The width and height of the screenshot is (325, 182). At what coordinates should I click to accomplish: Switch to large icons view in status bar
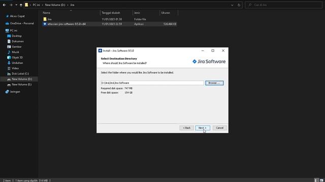coord(321,180)
